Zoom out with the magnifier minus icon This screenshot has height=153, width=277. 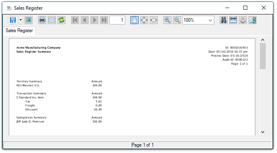coord(177,20)
